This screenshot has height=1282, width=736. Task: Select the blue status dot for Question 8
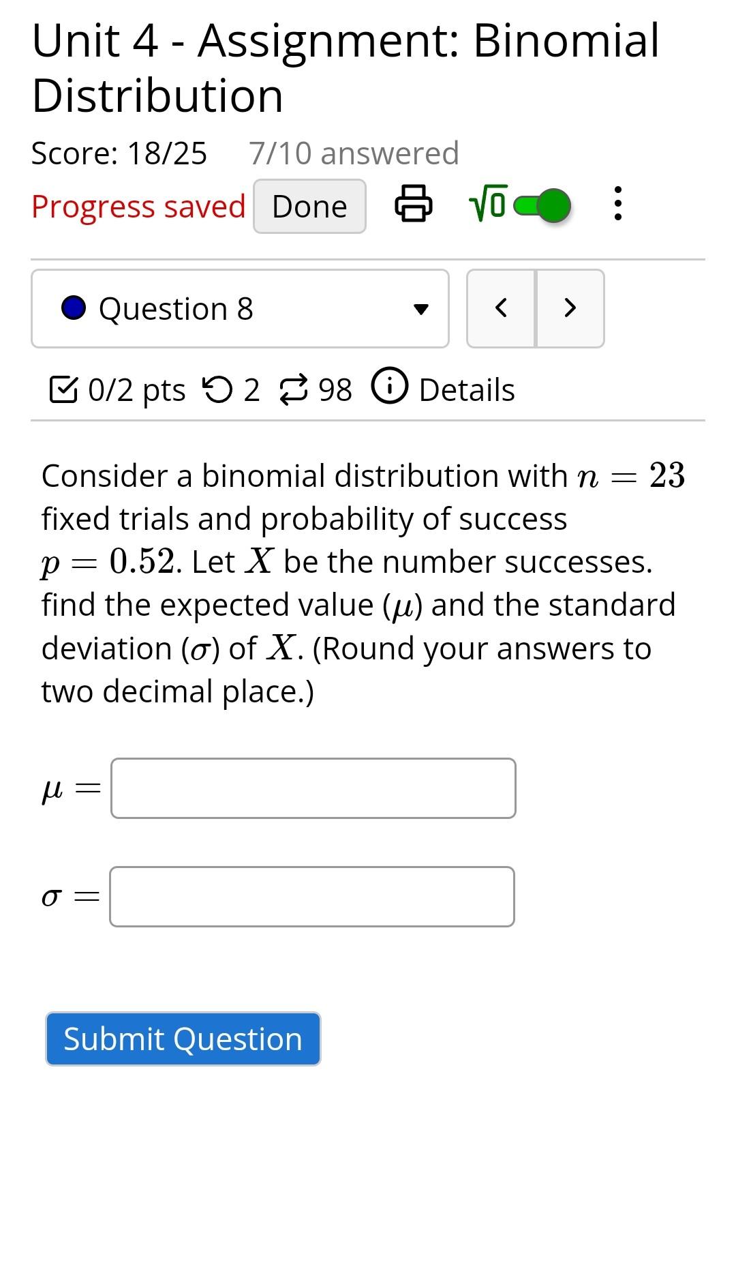click(x=74, y=308)
